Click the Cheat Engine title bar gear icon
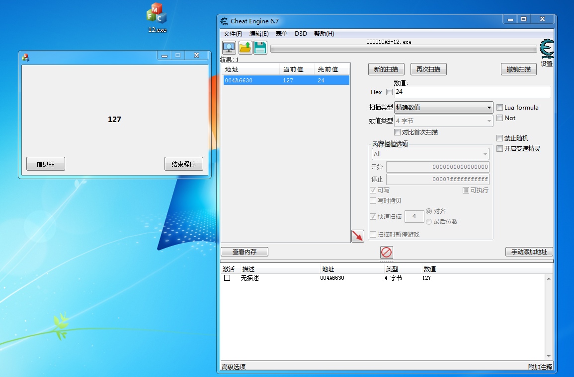The height and width of the screenshot is (377, 574). [x=224, y=21]
